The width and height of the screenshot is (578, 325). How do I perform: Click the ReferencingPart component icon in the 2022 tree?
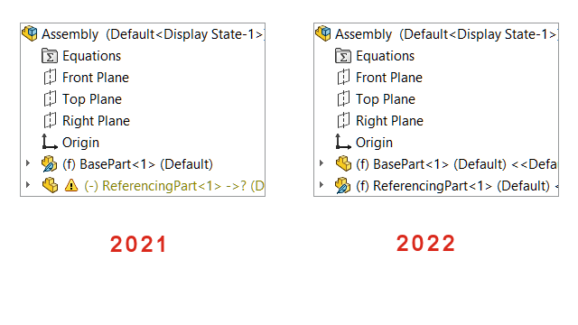tap(343, 185)
